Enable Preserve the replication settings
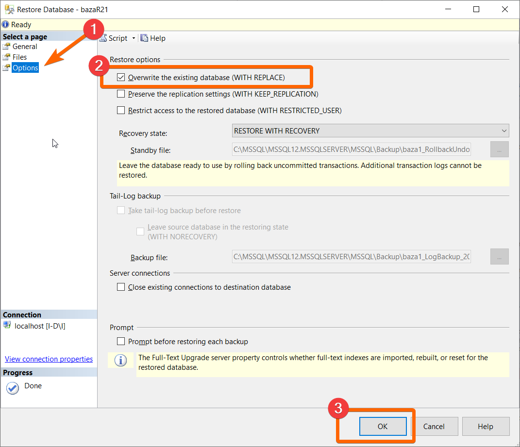 [x=121, y=94]
